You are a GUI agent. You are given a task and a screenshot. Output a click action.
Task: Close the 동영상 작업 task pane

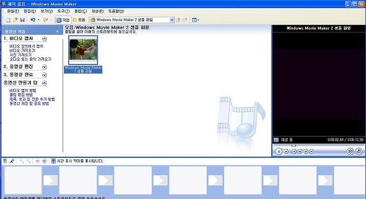[57, 31]
